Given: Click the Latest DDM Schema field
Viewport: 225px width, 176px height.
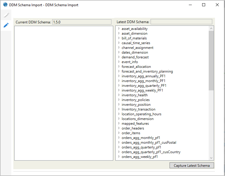Looking at the screenshot, I should click(181, 22).
